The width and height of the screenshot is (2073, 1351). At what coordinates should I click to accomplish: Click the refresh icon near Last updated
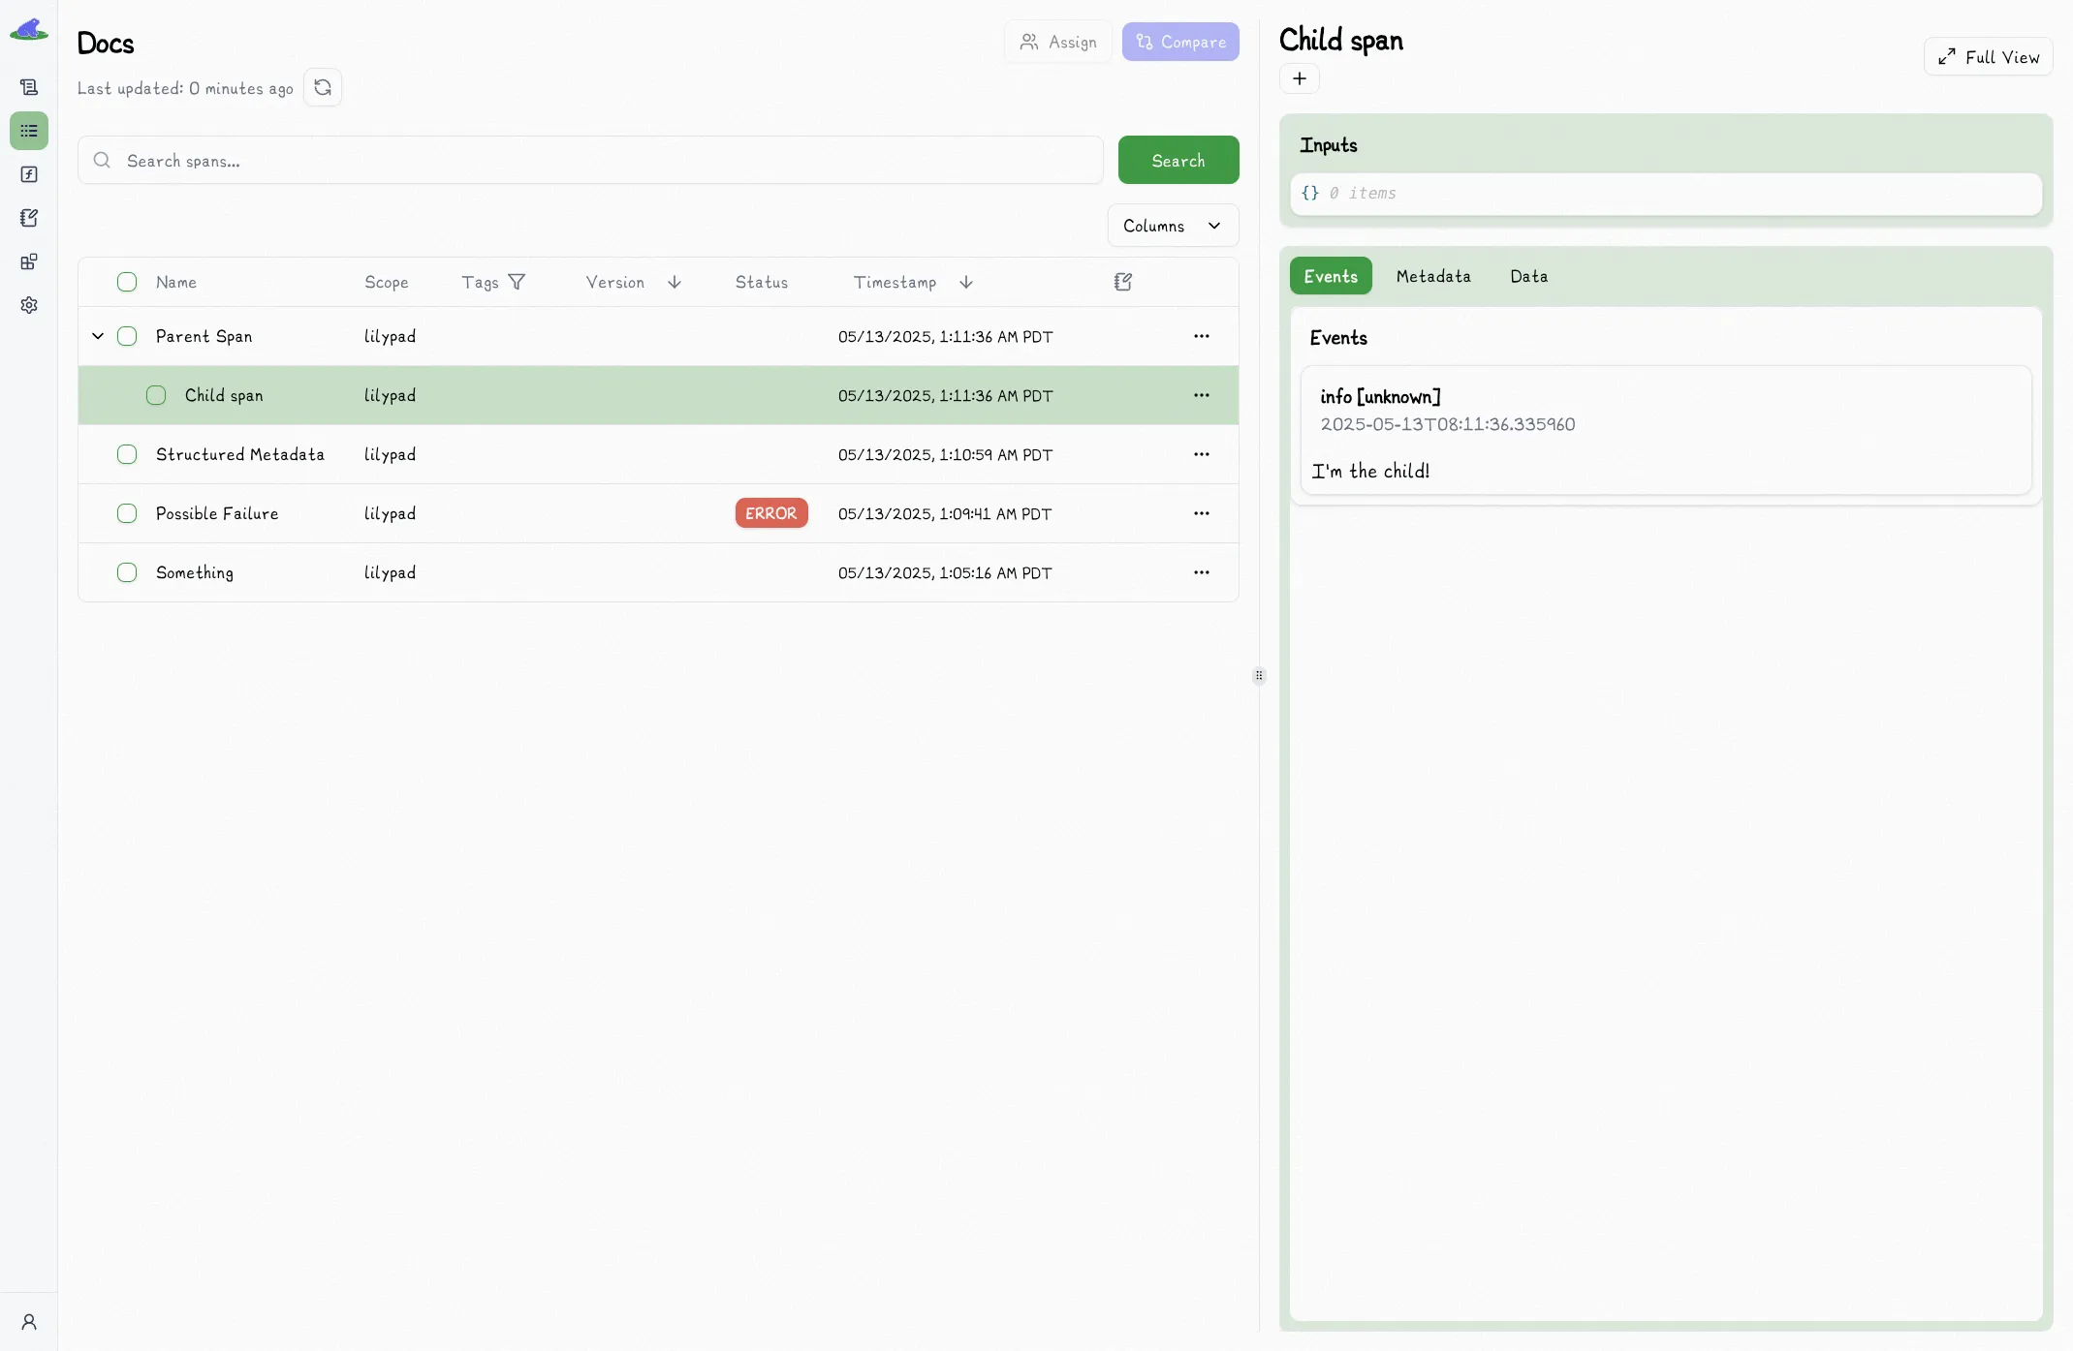(x=323, y=87)
